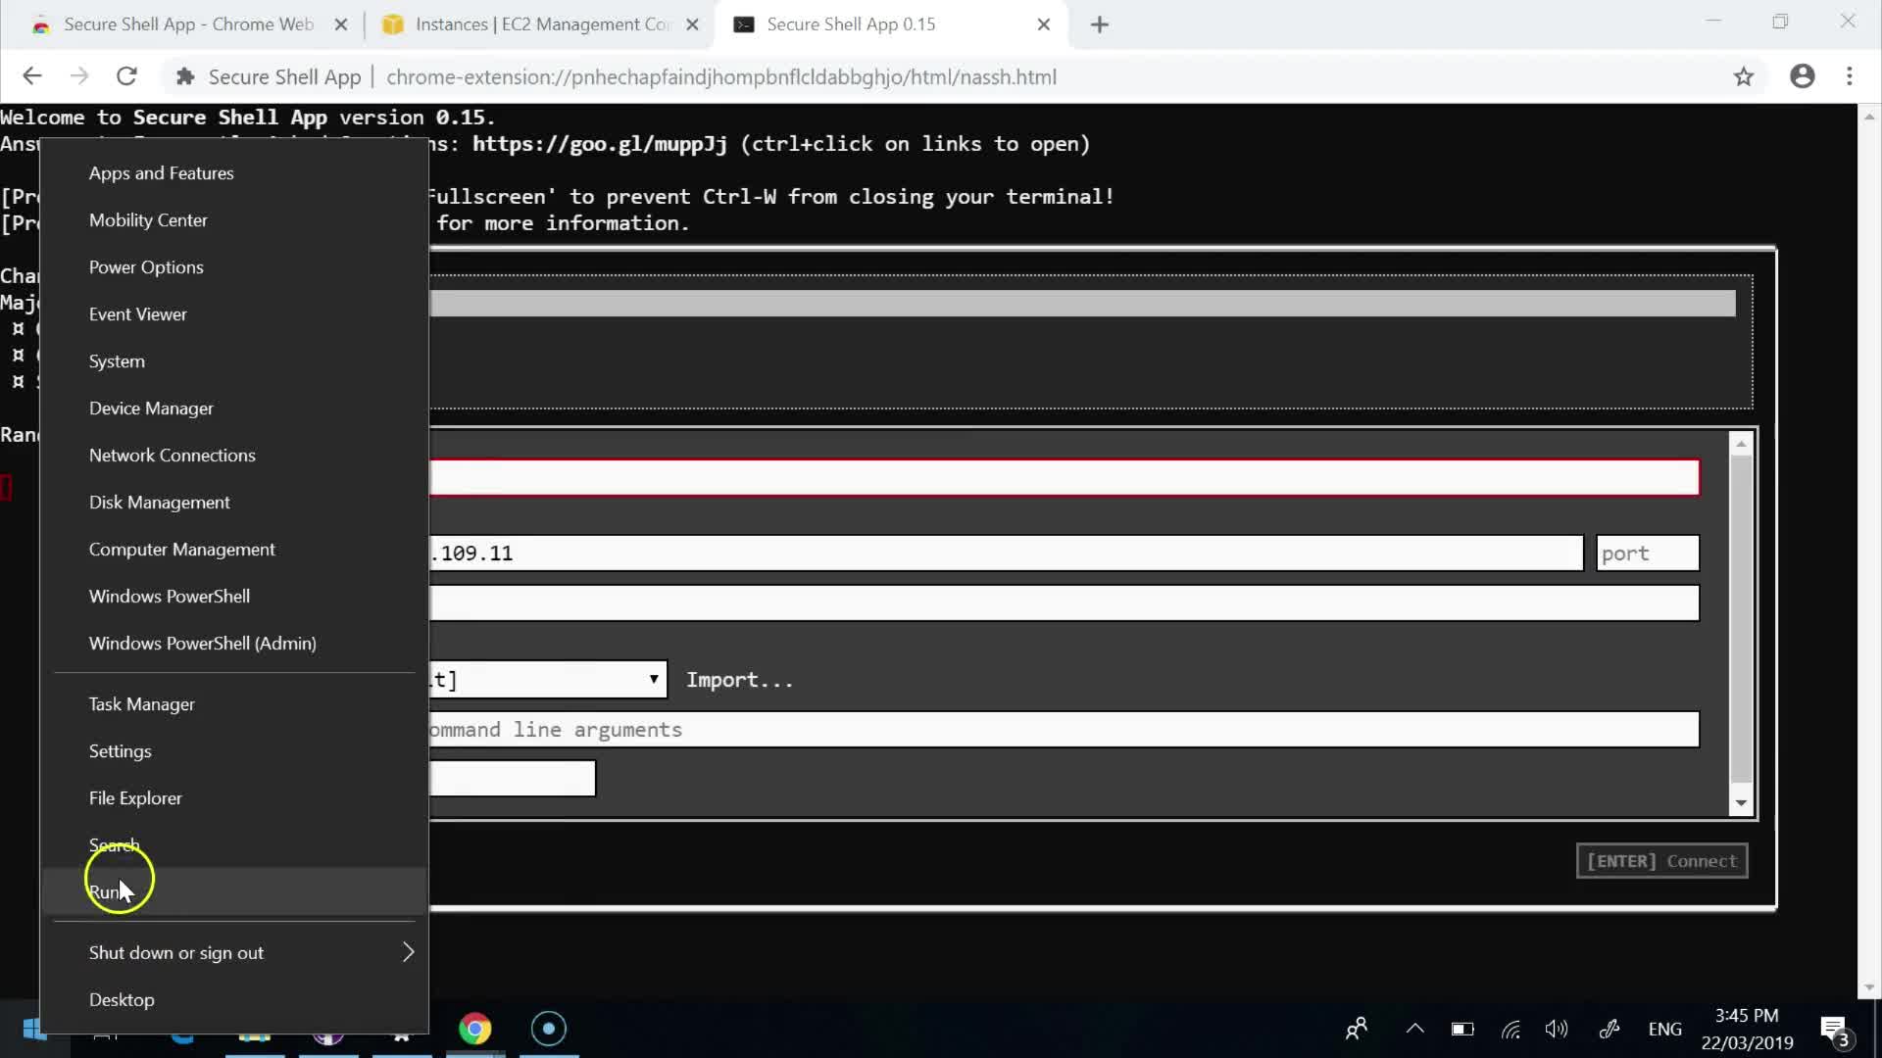Click the [ENTER] Connect button
The image size is (1882, 1058).
coord(1661,861)
